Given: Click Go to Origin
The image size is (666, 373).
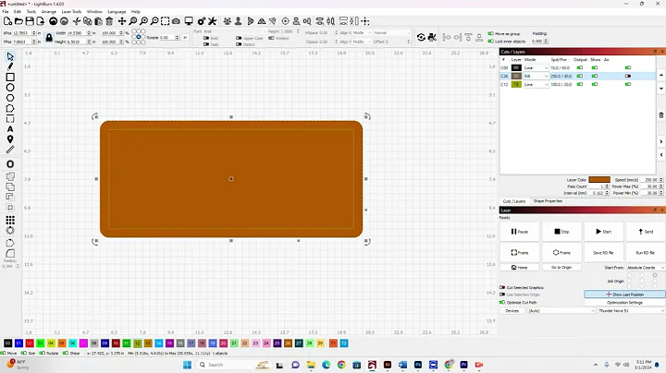Looking at the screenshot, I should pyautogui.click(x=561, y=268).
